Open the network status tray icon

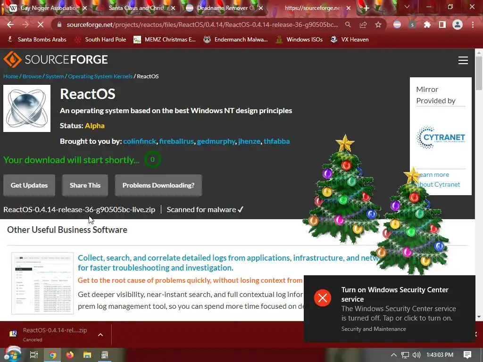405,355
